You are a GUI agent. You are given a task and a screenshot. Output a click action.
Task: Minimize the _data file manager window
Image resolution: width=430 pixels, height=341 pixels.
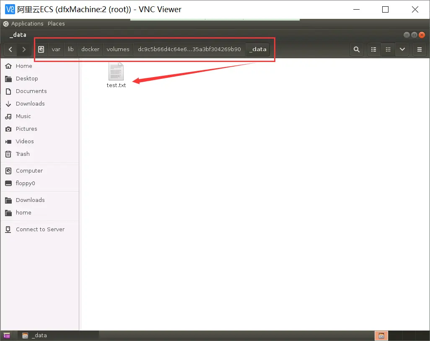(x=407, y=35)
